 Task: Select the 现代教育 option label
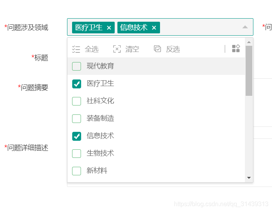100,66
